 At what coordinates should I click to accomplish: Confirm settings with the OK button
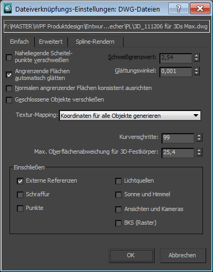(131, 255)
